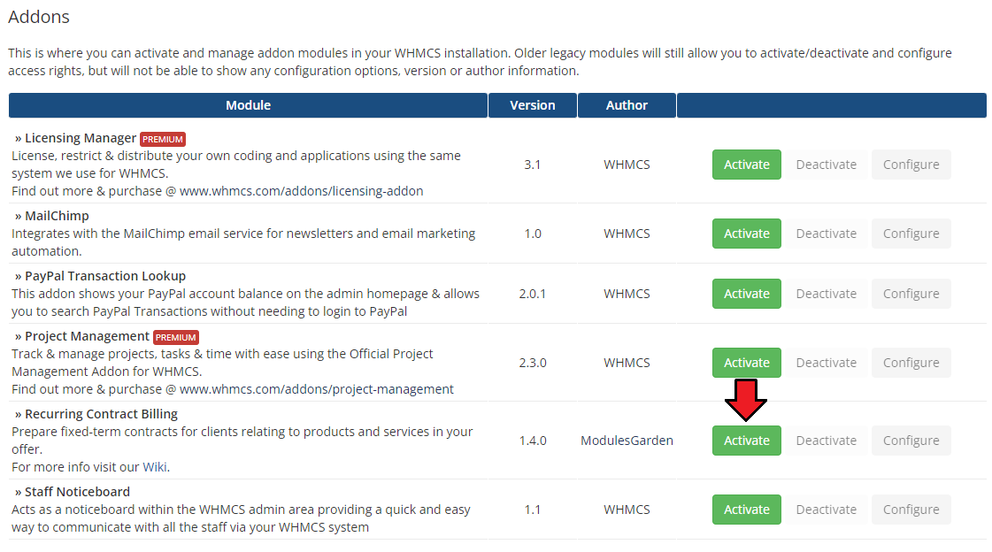Select the MailChimp module title
Screen dimensions: 992x552
tap(57, 216)
